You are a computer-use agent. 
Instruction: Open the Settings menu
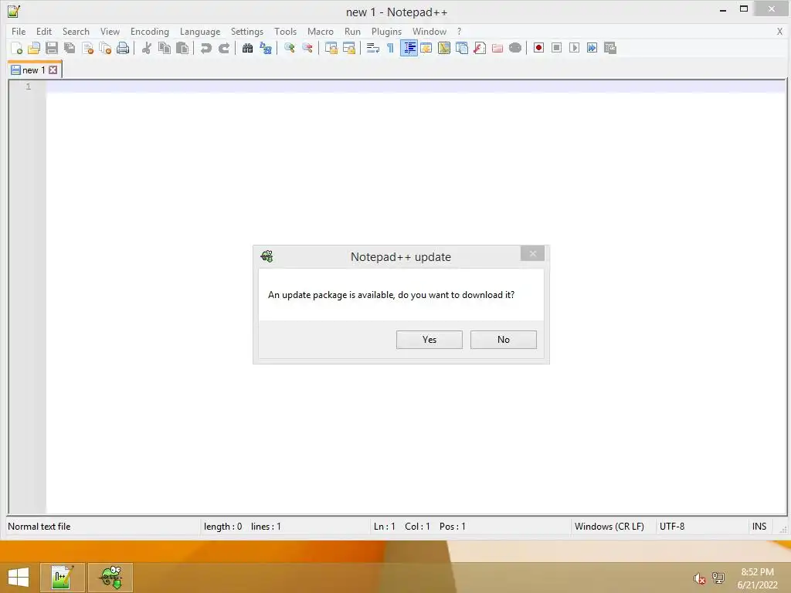pyautogui.click(x=246, y=31)
